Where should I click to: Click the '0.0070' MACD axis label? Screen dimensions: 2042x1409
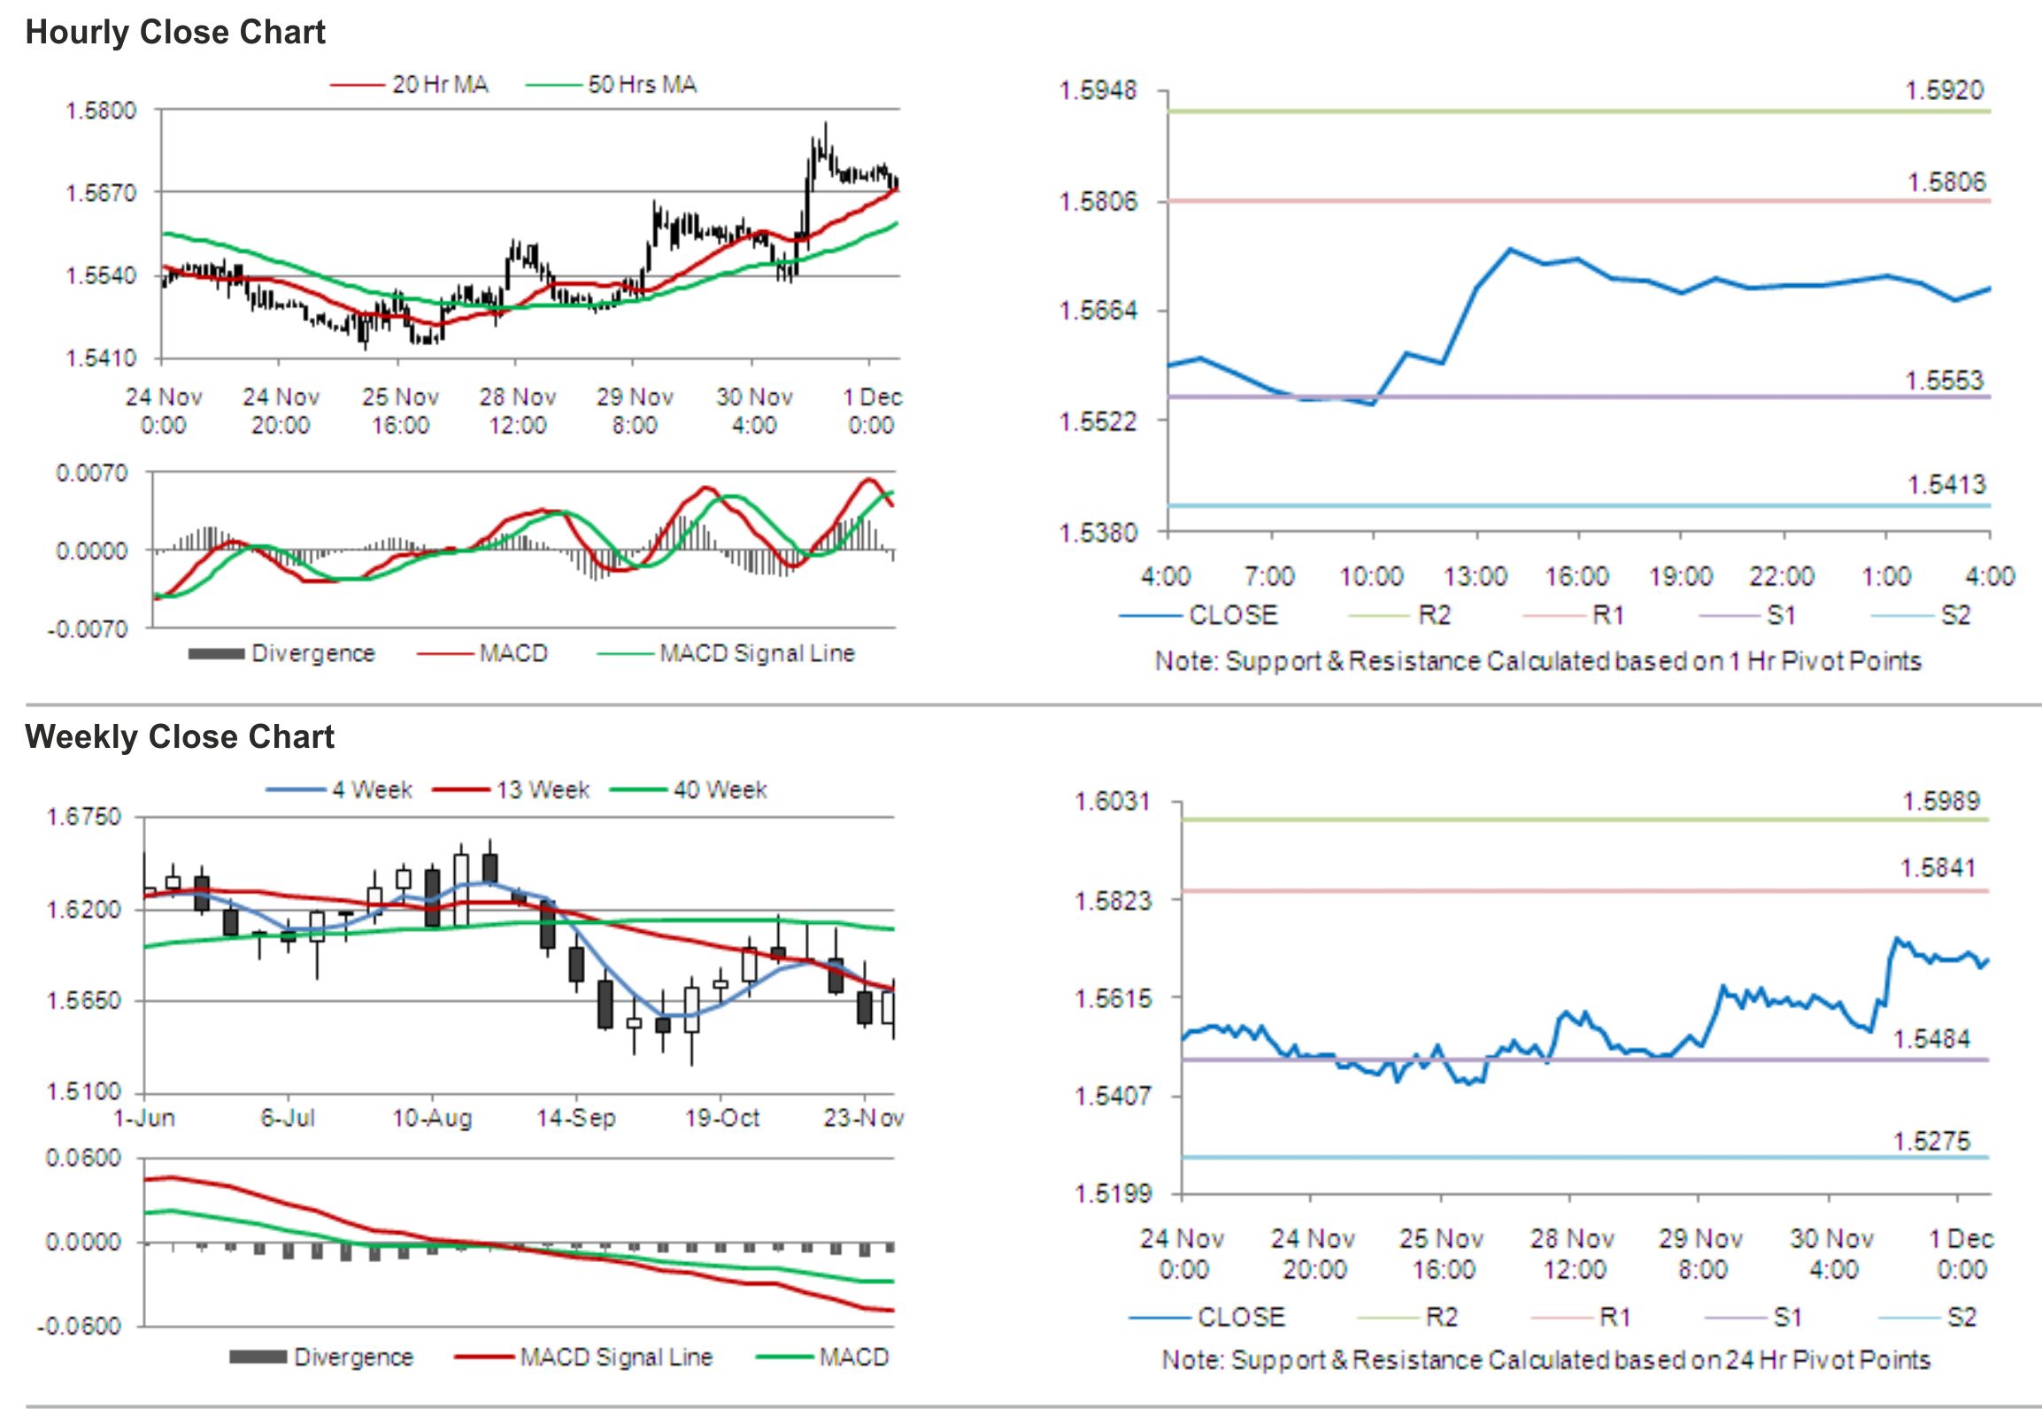coord(92,473)
